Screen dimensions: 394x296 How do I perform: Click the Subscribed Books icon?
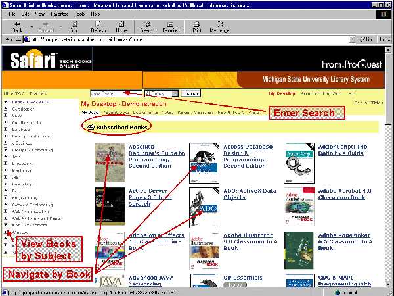[91, 127]
